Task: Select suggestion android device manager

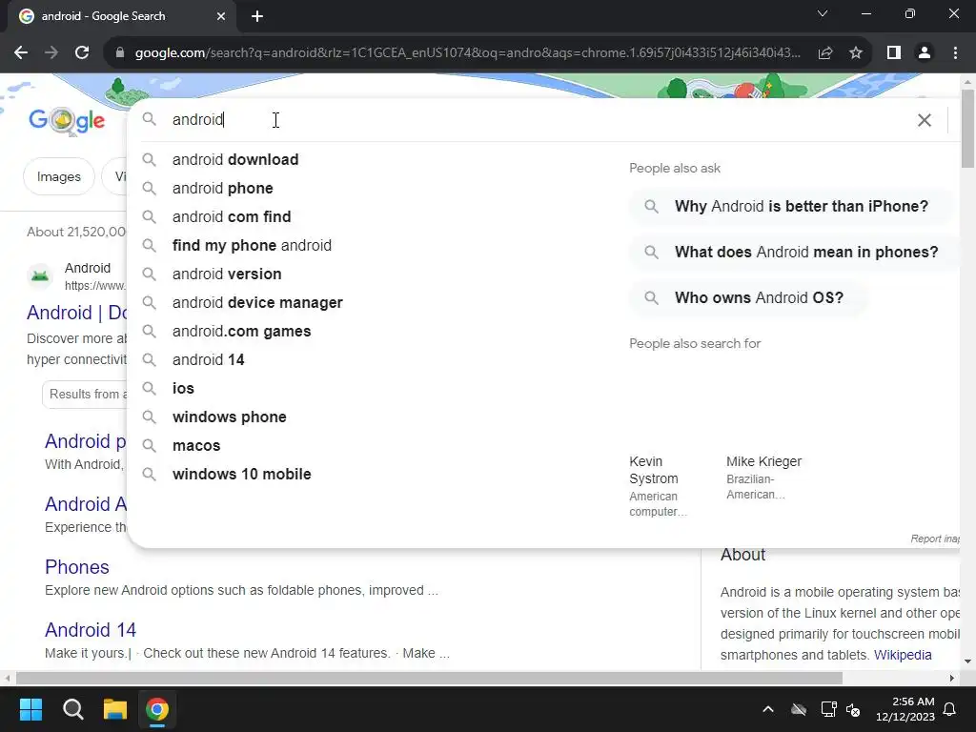Action: [x=257, y=302]
